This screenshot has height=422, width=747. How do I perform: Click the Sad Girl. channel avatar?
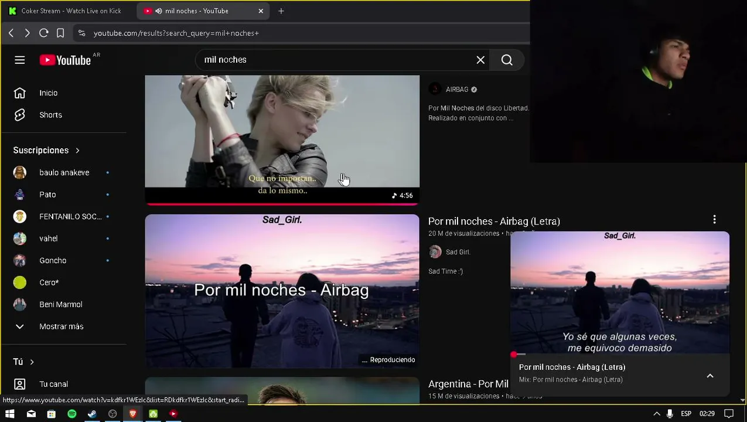pyautogui.click(x=435, y=252)
